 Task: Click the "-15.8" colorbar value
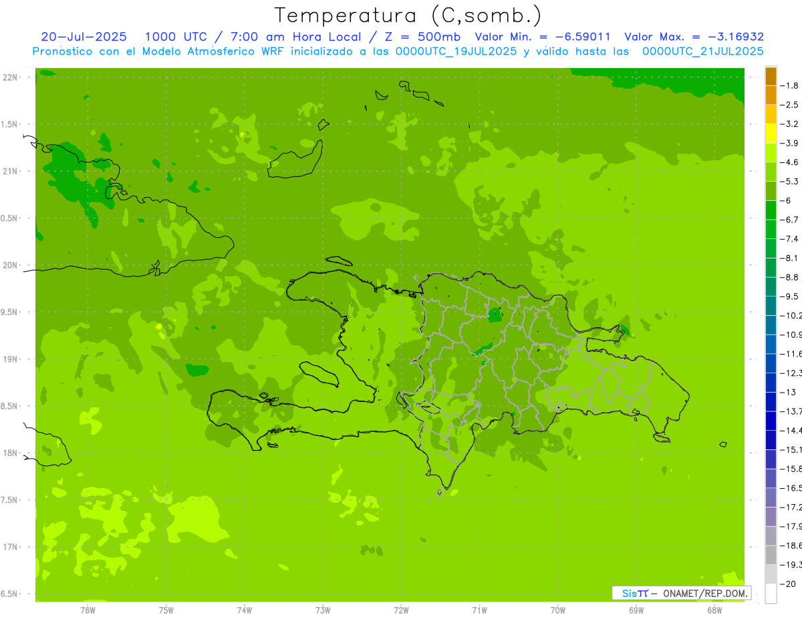[x=791, y=469]
